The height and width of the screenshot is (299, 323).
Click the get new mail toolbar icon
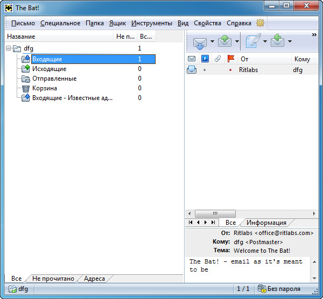(199, 42)
